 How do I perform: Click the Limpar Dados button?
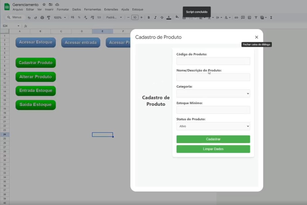213,149
